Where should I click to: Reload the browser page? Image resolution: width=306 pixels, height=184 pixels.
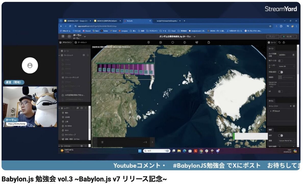click(x=70, y=26)
